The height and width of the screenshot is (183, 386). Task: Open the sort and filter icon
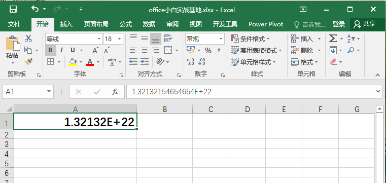pyautogui.click(x=352, y=39)
